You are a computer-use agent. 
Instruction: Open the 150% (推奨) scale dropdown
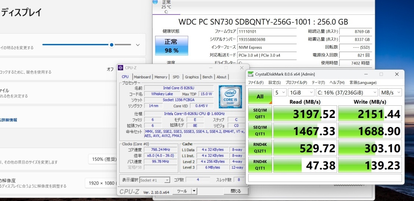click(x=103, y=159)
